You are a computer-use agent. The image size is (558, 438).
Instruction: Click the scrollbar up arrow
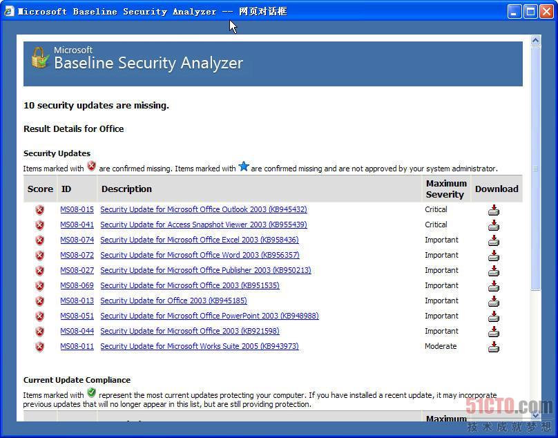tap(536, 41)
